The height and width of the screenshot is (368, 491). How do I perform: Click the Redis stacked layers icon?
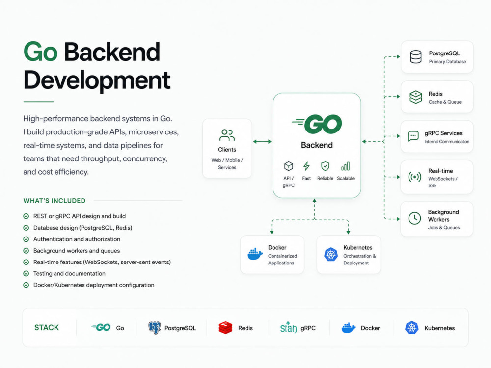pos(415,97)
